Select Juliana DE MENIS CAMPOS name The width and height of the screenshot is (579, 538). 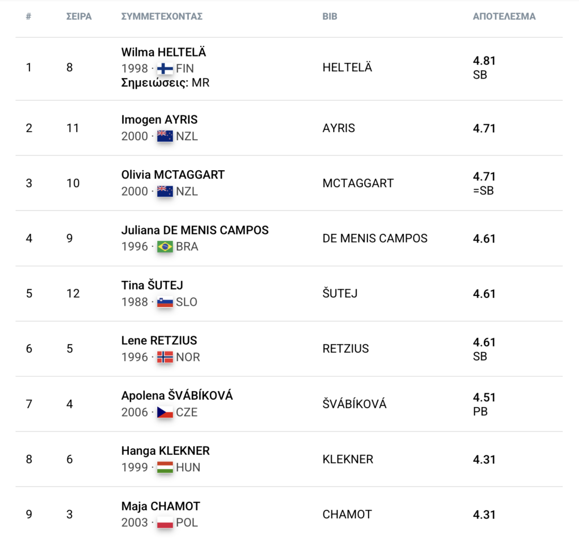click(x=195, y=230)
